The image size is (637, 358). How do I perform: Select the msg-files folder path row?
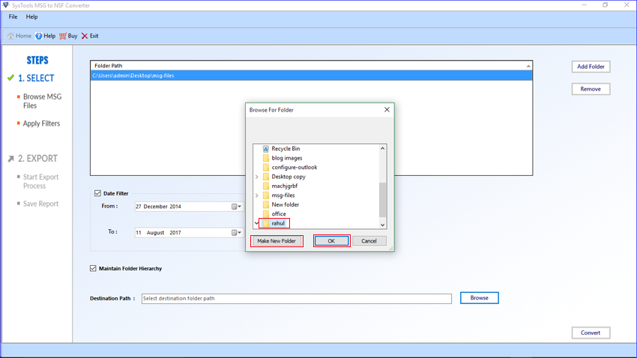coord(311,76)
